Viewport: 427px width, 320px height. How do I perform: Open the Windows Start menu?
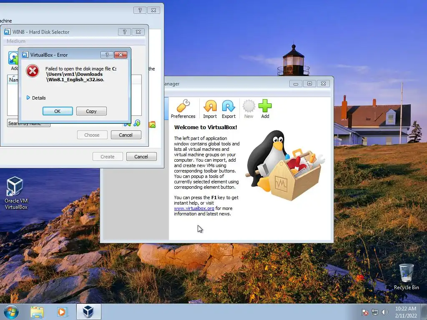click(x=11, y=312)
